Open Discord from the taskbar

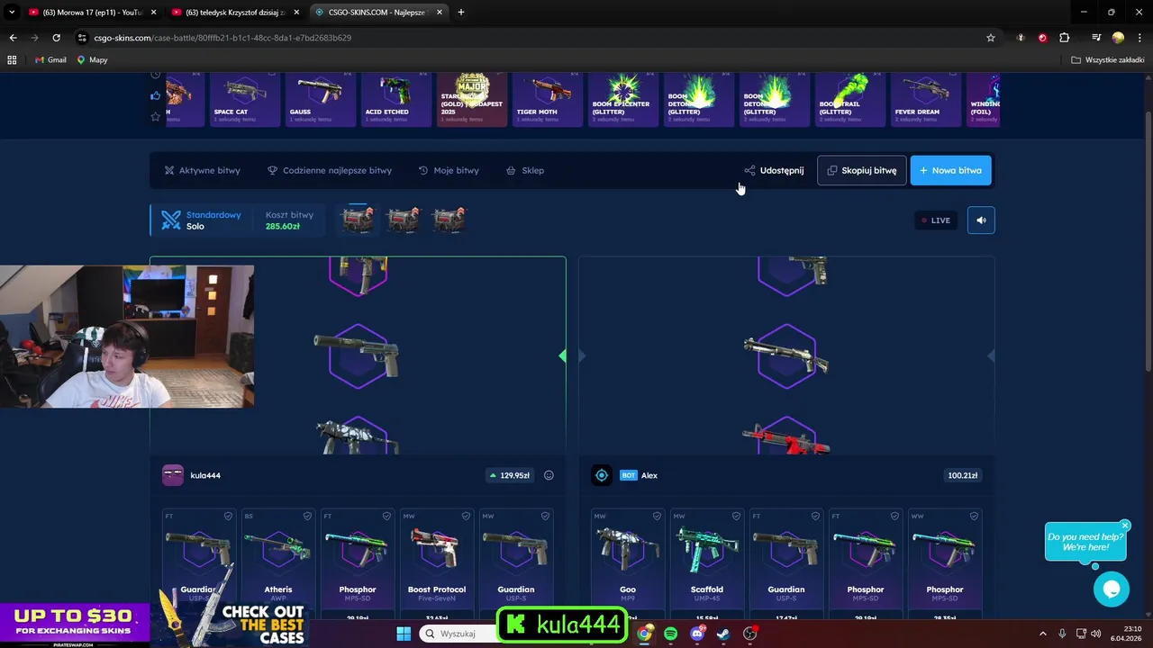click(697, 634)
